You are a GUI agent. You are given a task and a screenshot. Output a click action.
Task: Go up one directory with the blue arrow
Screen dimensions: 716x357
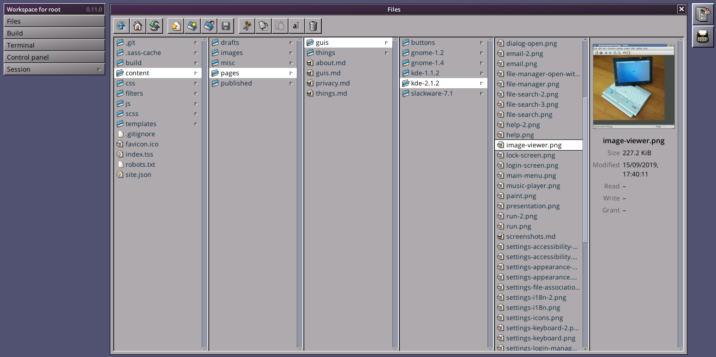tap(121, 26)
